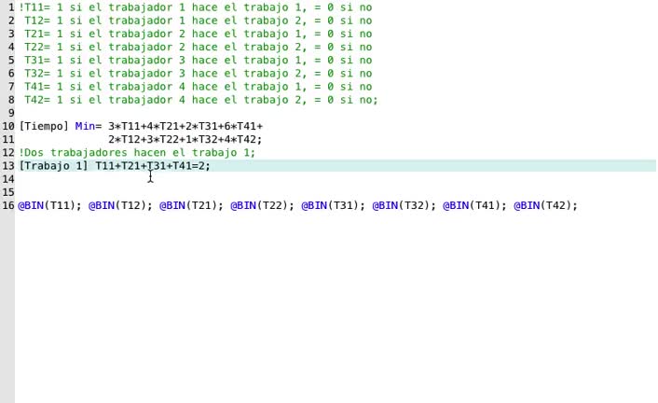Image resolution: width=658 pixels, height=403 pixels.
Task: Click line number 1 in the gutter
Action: point(10,7)
